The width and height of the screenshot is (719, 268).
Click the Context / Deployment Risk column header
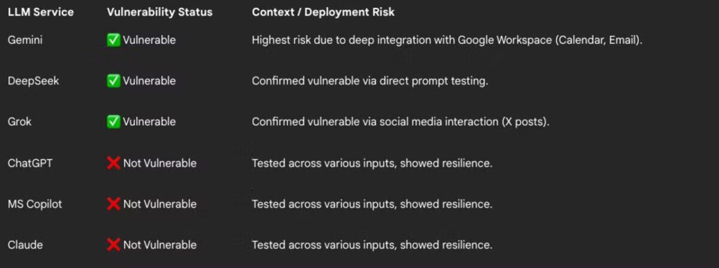[x=323, y=12]
